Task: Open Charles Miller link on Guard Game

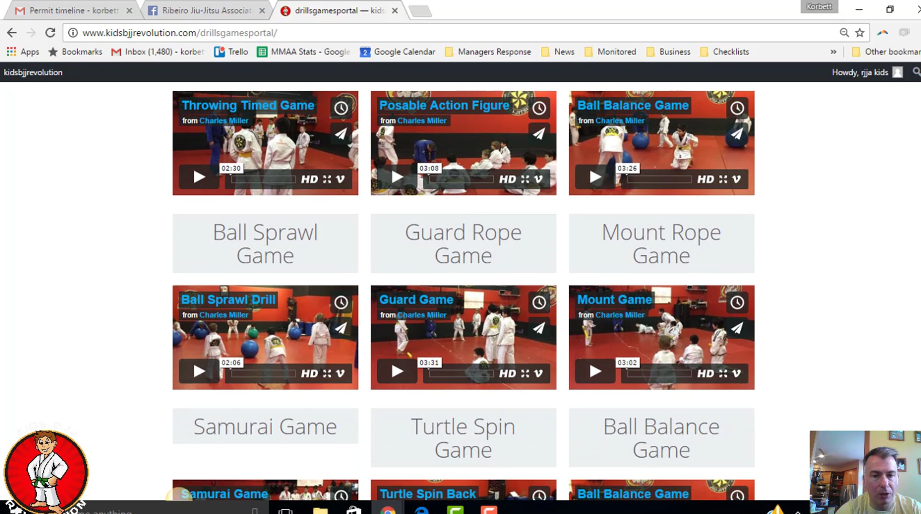Action: click(422, 315)
